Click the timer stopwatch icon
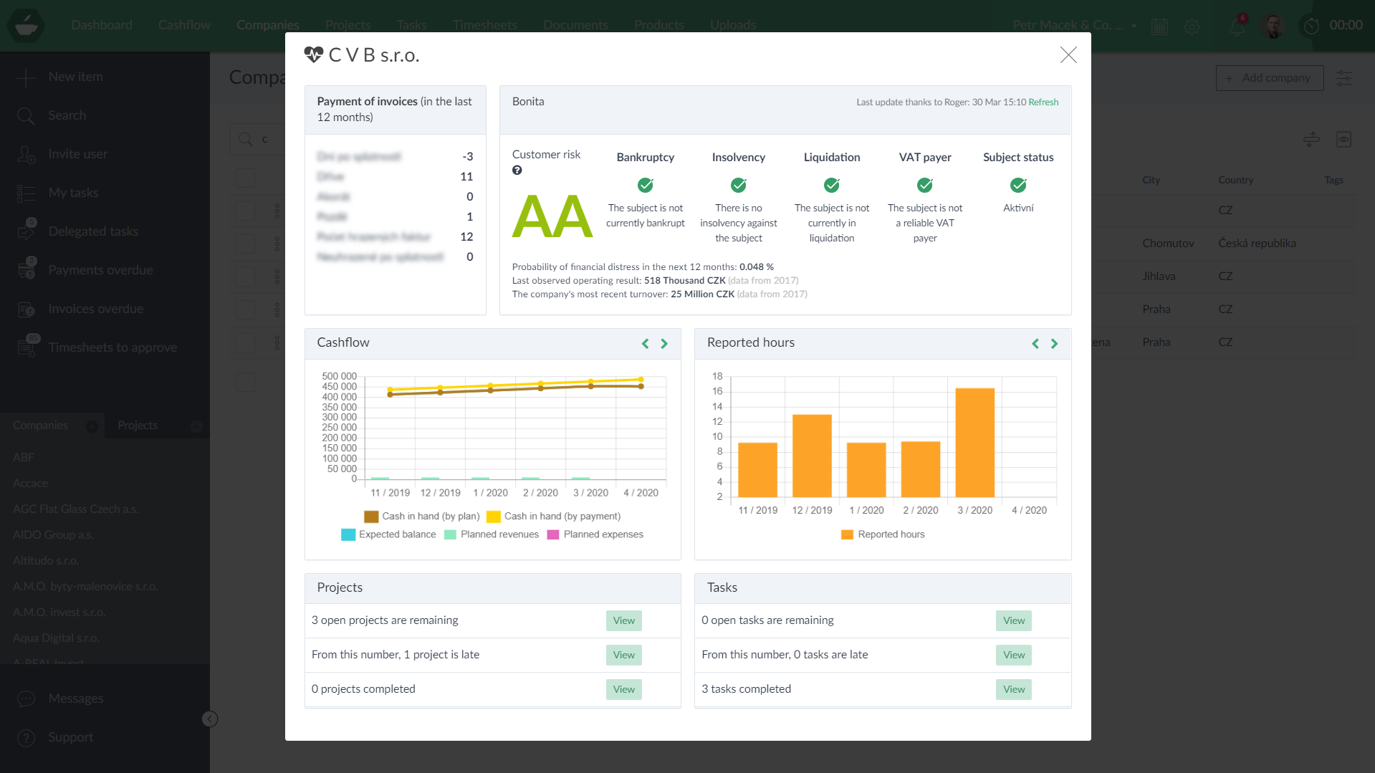This screenshot has height=773, width=1375. [1311, 26]
